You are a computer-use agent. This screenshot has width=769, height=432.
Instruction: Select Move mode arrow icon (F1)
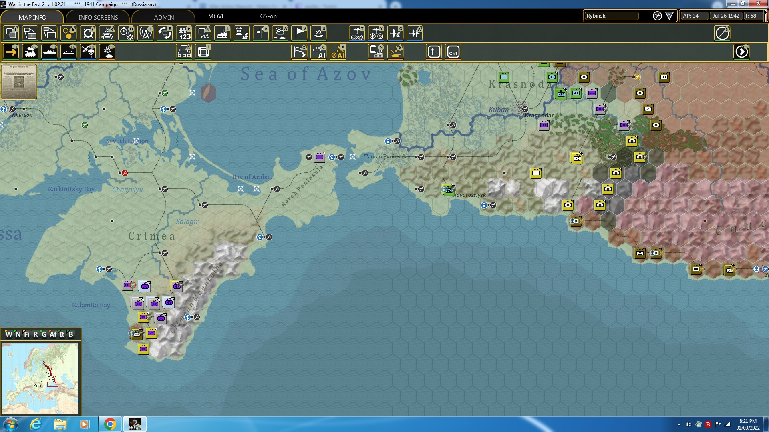pos(11,52)
